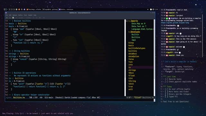This screenshot has height=116, width=206.
Task: Open the giml.gitlab.io/giml-lang link in chat
Action: click(175, 23)
